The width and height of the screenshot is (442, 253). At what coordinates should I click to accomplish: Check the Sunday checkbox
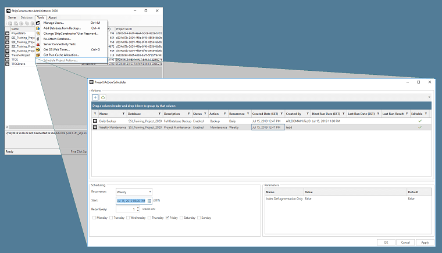pyautogui.click(x=199, y=218)
